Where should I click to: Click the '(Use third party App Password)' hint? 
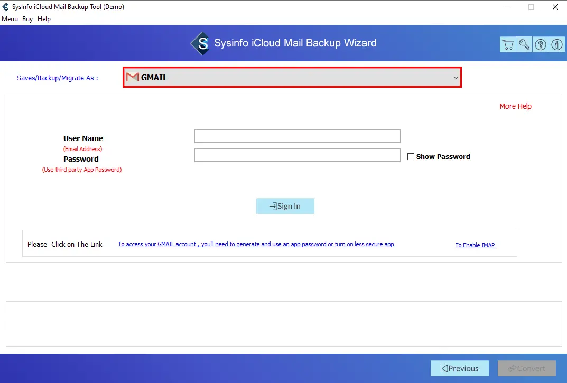click(x=82, y=170)
